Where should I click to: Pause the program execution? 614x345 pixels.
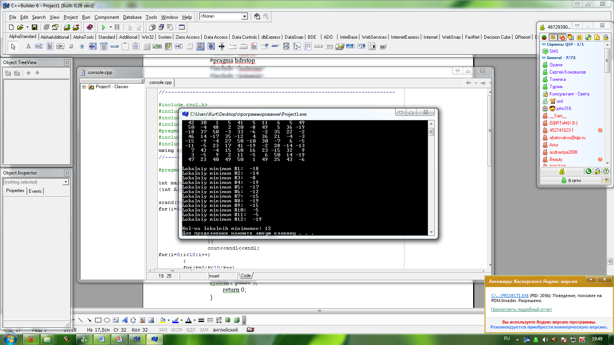(117, 27)
